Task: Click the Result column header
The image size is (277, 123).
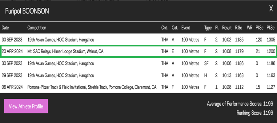Action: 227,28
